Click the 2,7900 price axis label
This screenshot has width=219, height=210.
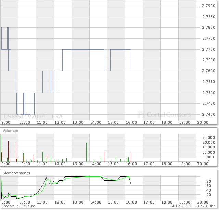pyautogui.click(x=208, y=6)
